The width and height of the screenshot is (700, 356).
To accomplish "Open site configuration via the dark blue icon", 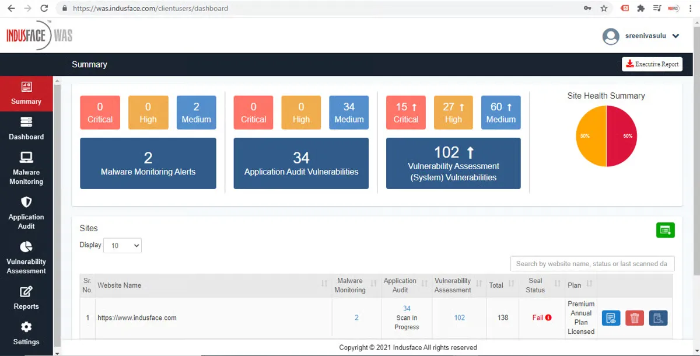I will [x=658, y=317].
